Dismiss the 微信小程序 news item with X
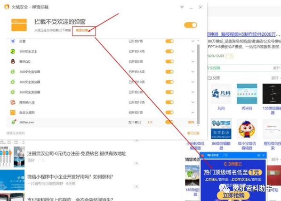The width and height of the screenshot is (281, 201). 136,186
